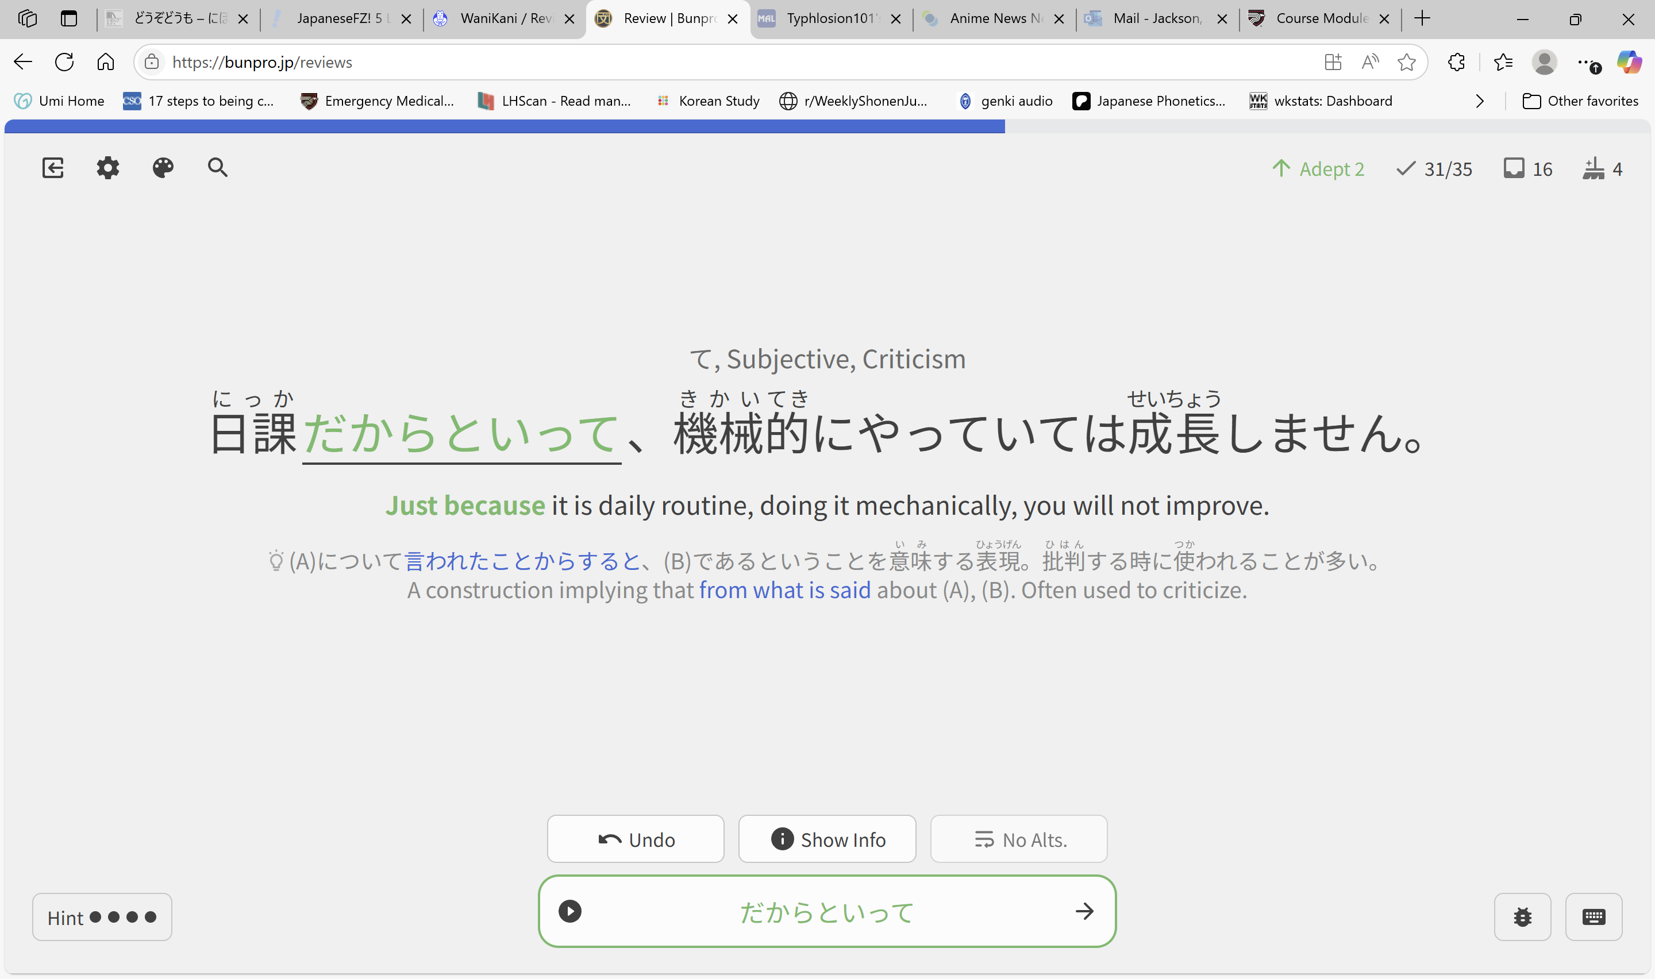Click the review session progress bar
Viewport: 1655px width, 979px height.
(x=827, y=126)
